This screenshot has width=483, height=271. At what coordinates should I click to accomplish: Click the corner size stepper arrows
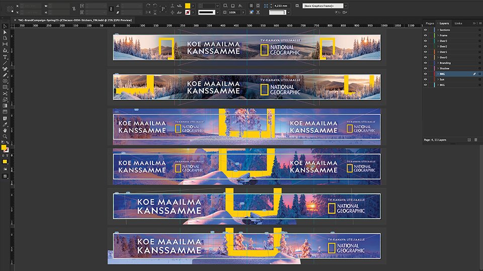click(x=271, y=6)
